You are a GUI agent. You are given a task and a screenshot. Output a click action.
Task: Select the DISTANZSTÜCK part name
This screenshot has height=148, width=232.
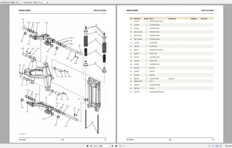154,32
